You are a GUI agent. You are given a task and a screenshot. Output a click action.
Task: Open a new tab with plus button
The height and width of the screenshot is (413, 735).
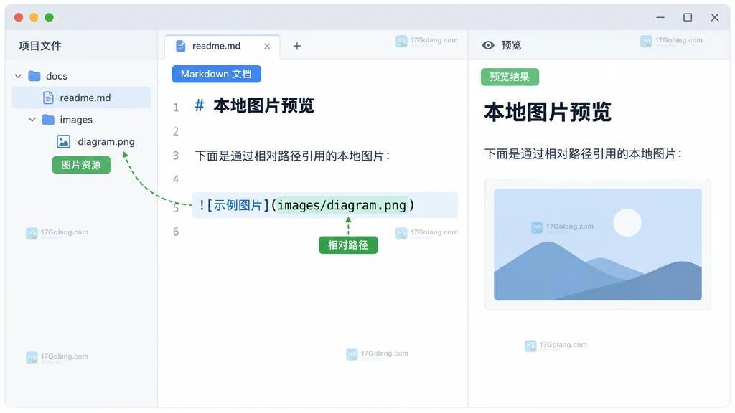pyautogui.click(x=296, y=46)
